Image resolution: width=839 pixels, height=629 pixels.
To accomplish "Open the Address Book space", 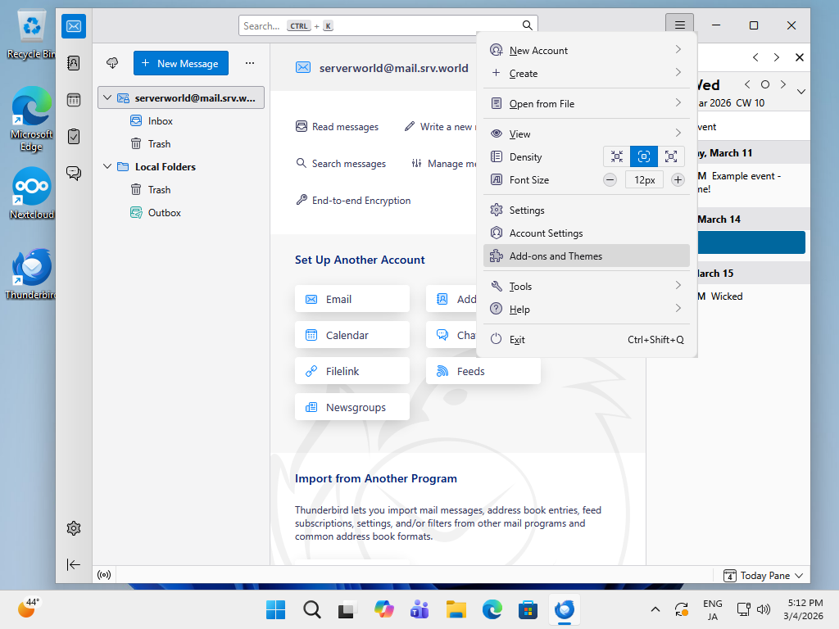I will [74, 63].
